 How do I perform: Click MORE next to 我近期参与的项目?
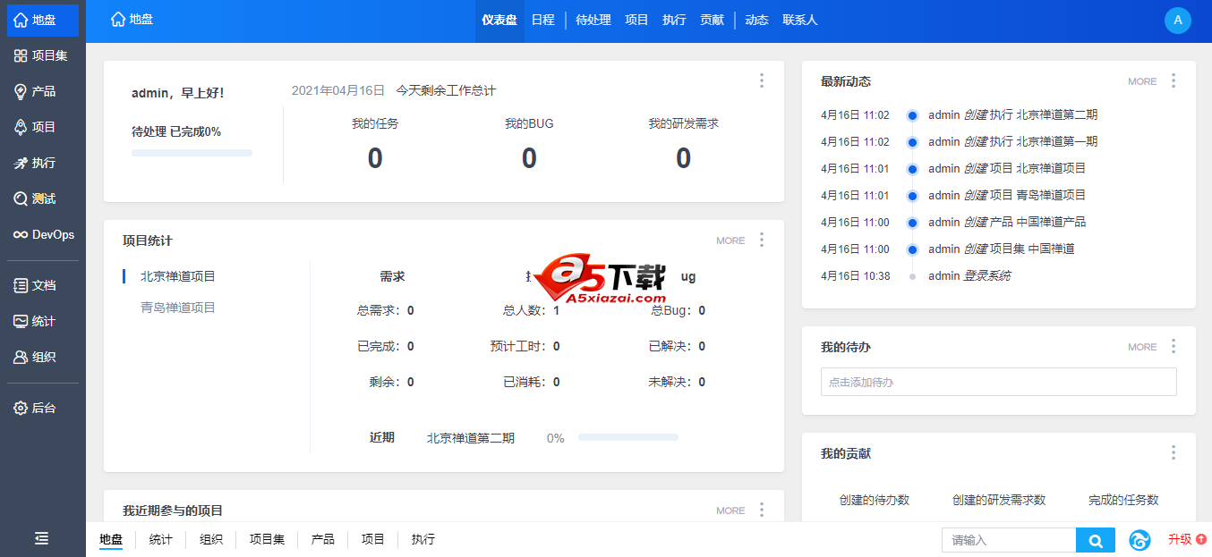730,510
